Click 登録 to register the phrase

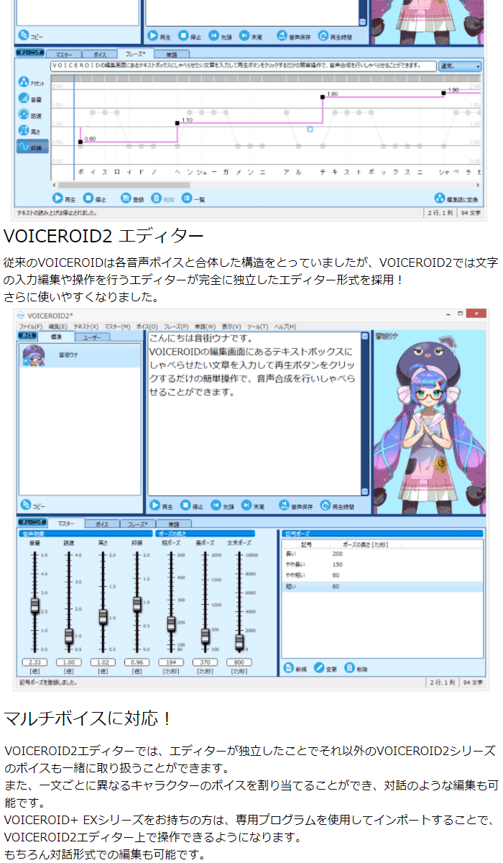point(133,198)
